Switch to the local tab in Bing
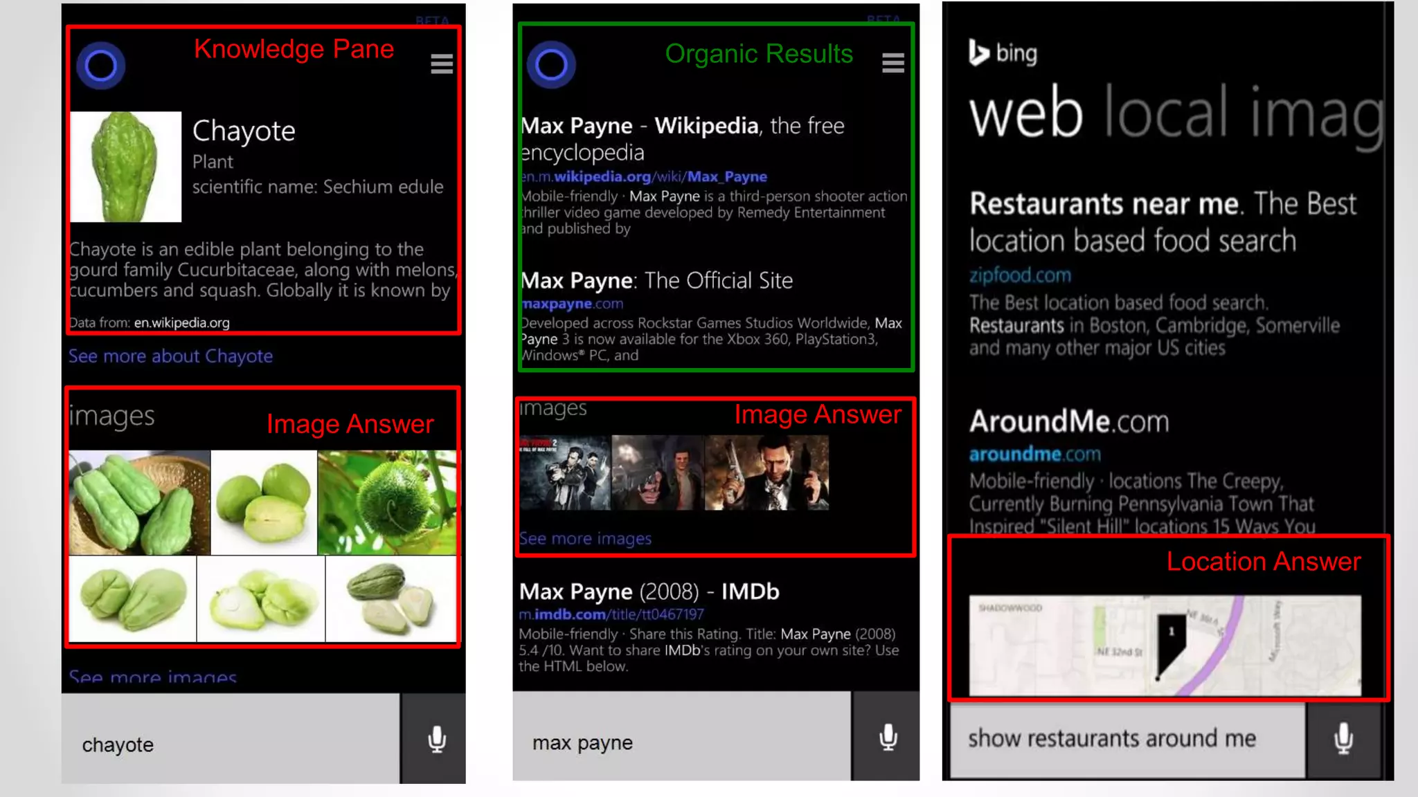This screenshot has width=1418, height=797. (1166, 111)
